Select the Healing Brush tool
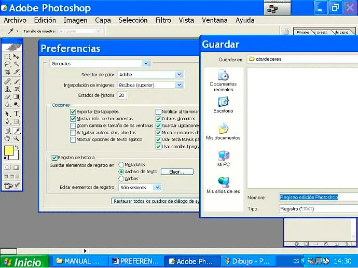The width and height of the screenshot is (358, 268). pyautogui.click(x=7, y=81)
